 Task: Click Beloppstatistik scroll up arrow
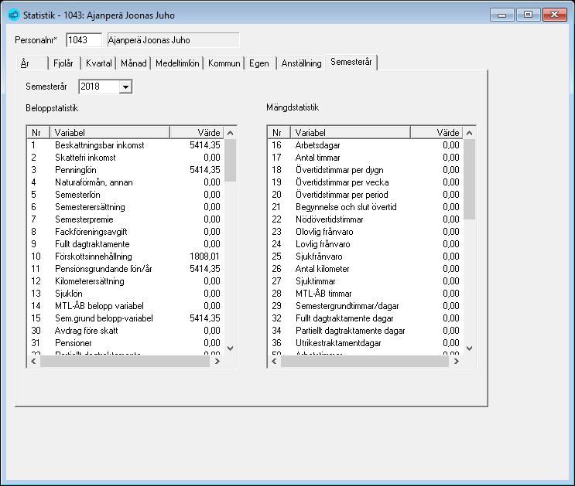point(231,133)
